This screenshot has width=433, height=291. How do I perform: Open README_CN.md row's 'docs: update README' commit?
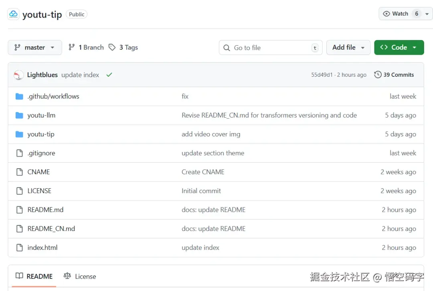213,229
